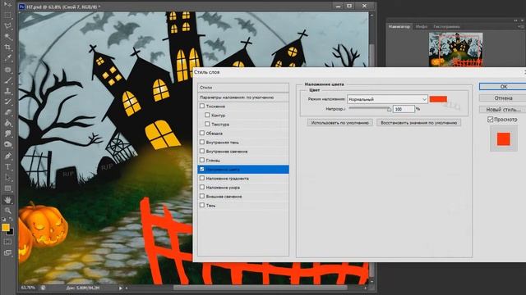The width and height of the screenshot is (526, 295).
Task: Enable the Внутреннее свечение checkbox
Action: point(202,151)
